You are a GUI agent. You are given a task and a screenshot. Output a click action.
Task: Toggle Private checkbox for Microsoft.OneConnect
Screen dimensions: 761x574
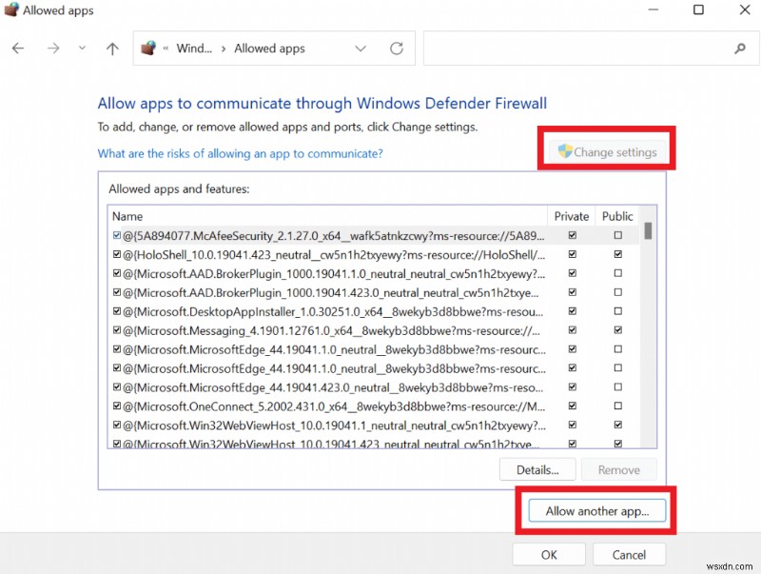(x=573, y=406)
